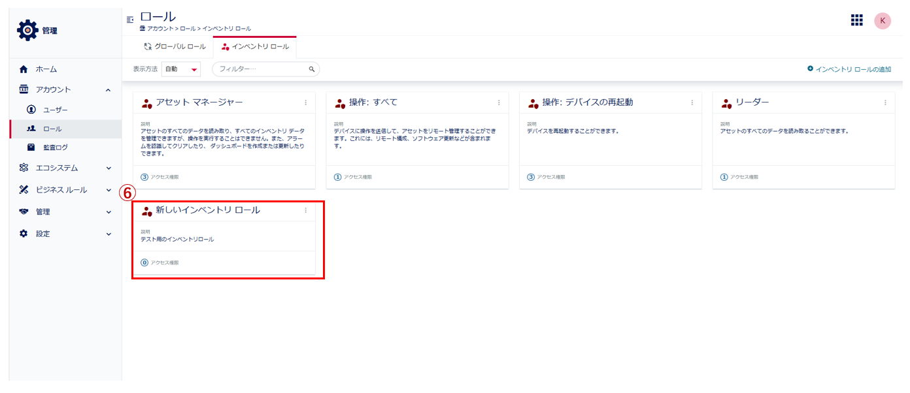Click インベントリ ロールの追加 link
This screenshot has height=393, width=910.
(849, 69)
